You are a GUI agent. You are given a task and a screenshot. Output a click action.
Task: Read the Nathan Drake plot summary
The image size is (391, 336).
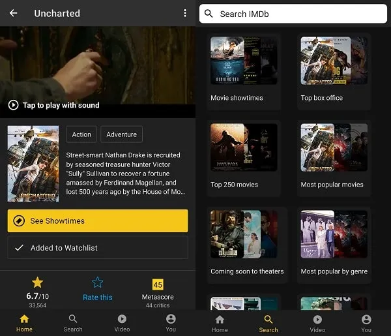125,174
